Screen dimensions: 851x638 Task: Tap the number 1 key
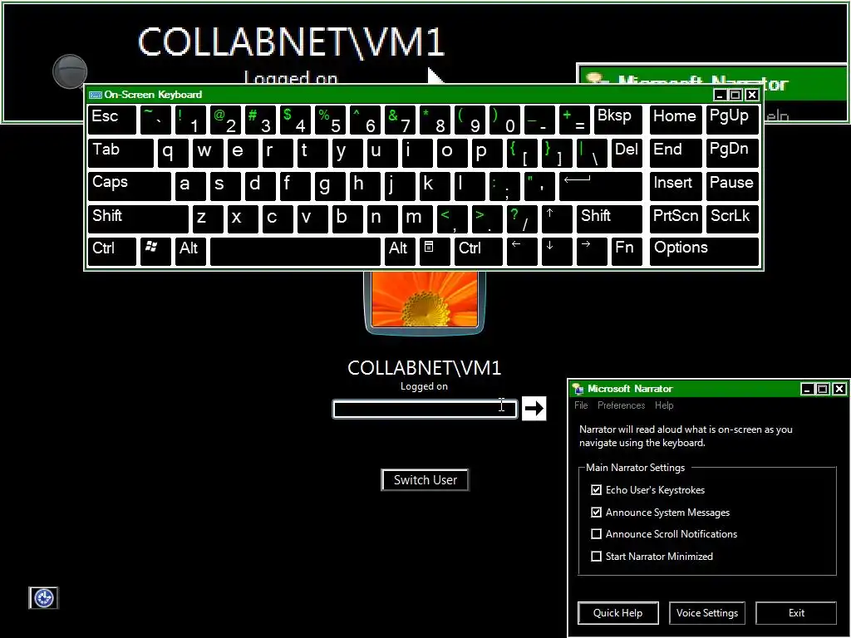190,120
